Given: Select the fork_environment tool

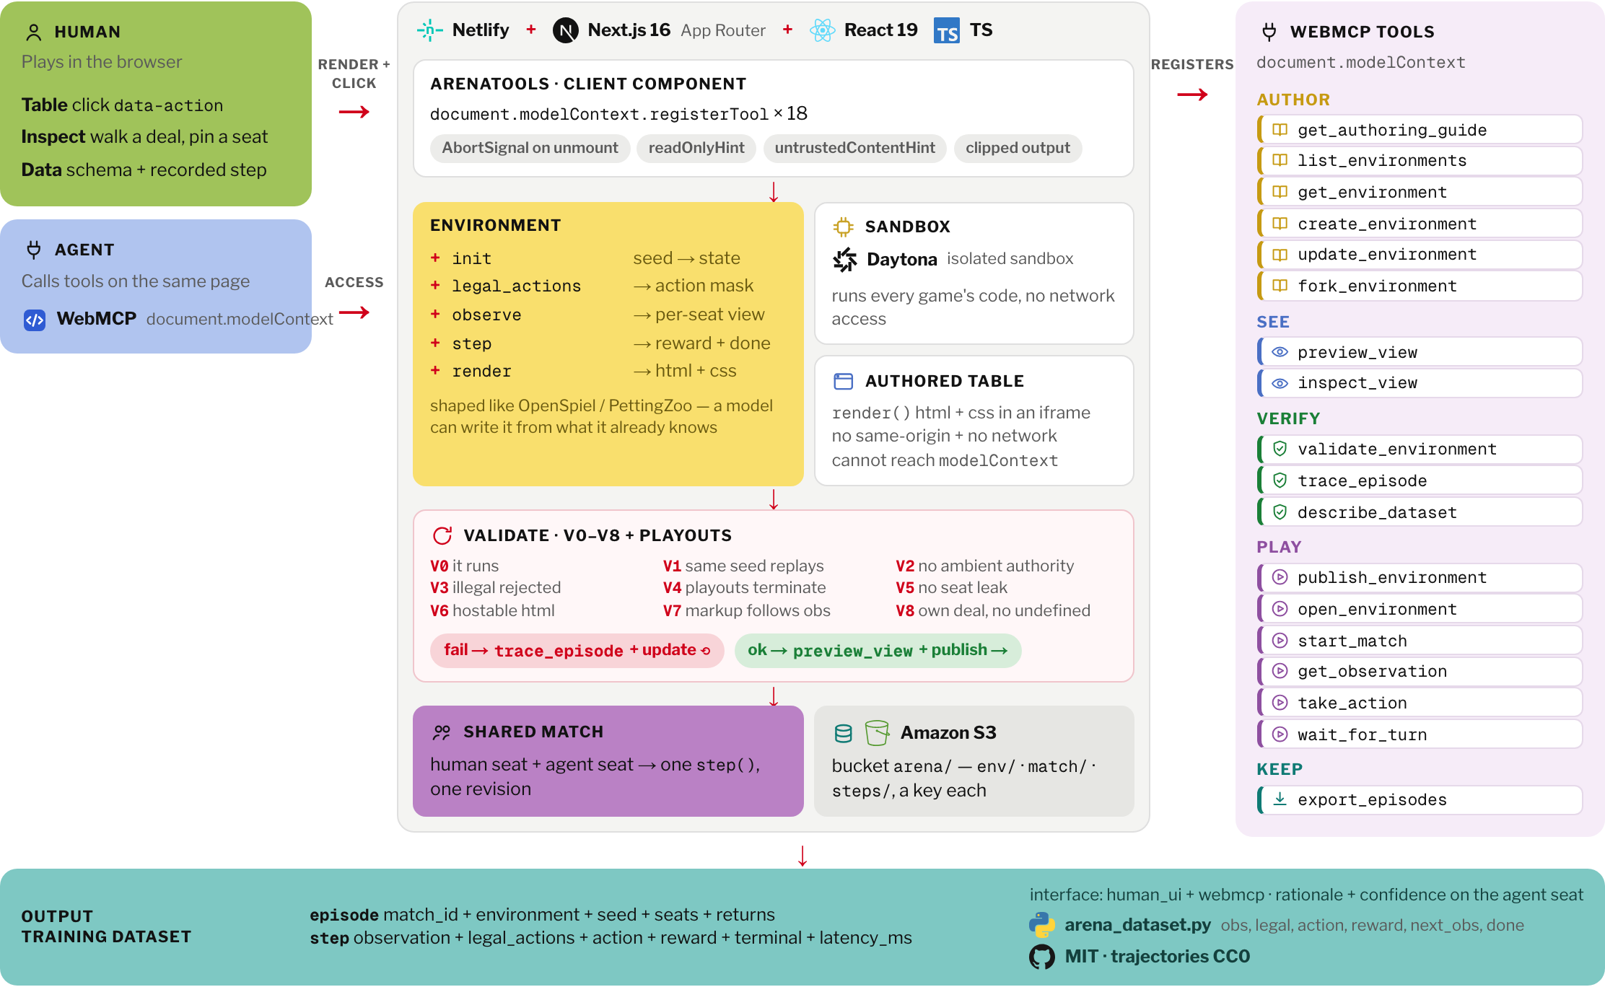Looking at the screenshot, I should 1420,286.
